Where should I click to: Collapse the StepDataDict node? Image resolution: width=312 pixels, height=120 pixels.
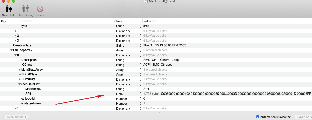19,84
